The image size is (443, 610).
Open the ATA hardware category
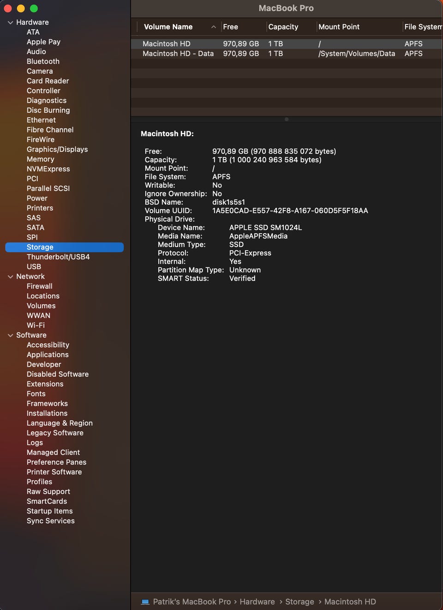click(x=33, y=32)
